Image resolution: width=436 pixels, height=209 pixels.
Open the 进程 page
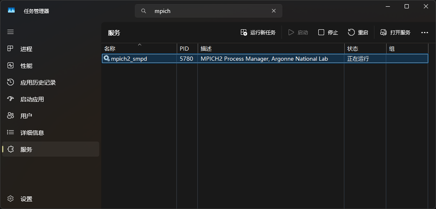[51, 49]
